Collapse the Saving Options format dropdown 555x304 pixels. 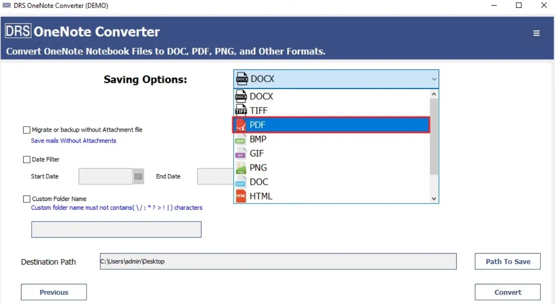[434, 79]
